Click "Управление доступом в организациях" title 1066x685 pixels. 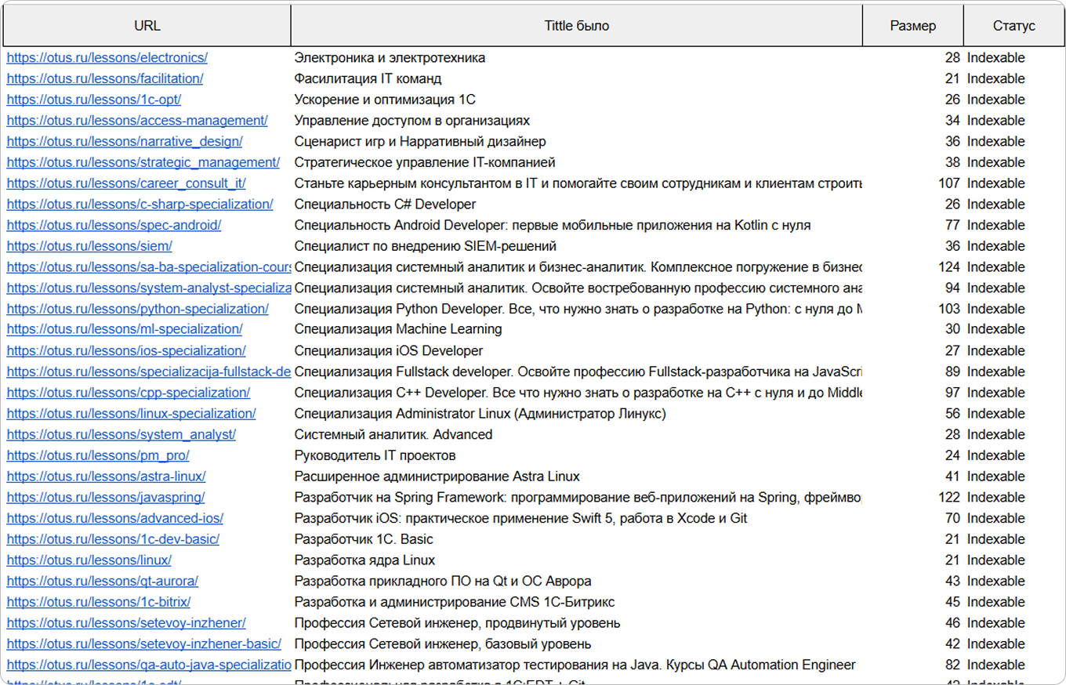tap(412, 120)
